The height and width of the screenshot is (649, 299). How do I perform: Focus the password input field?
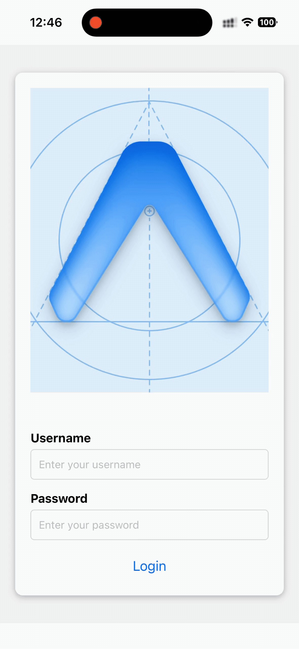[x=149, y=525]
